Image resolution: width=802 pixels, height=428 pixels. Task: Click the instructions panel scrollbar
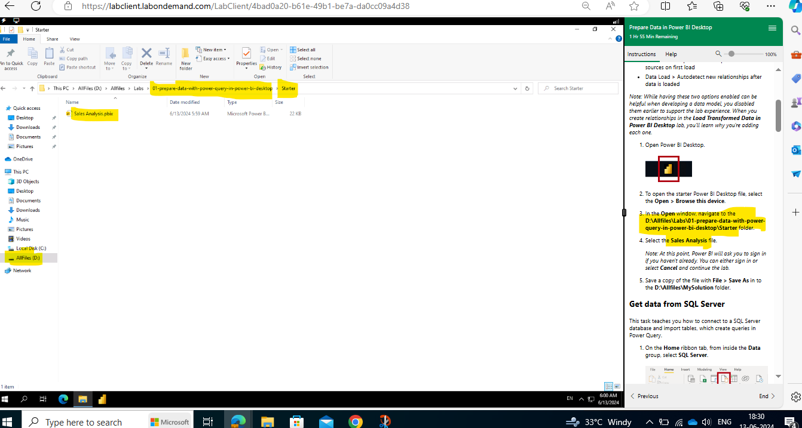(x=778, y=115)
